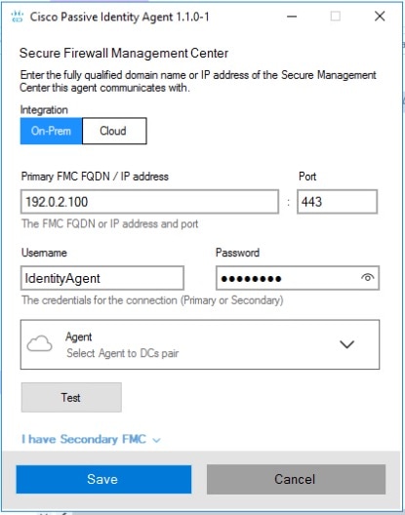Viewport: 405px width, 515px height.
Task: Click the Cisco logo icon in title bar
Action: (x=18, y=17)
